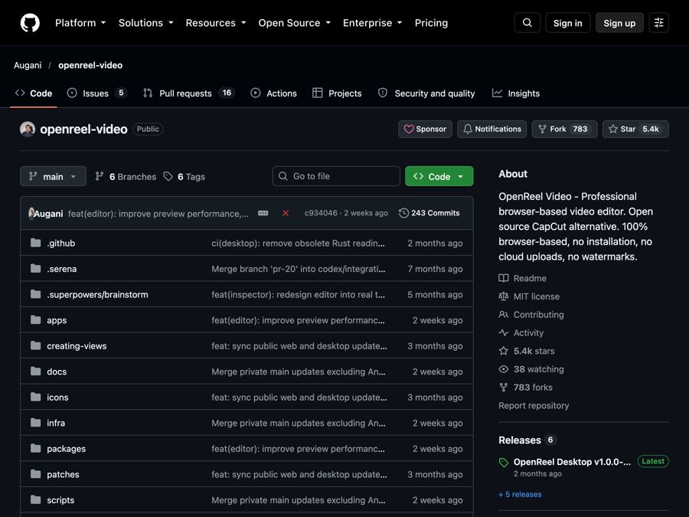
Task: Click the Augani author name on the latest commit
Action: 48,214
